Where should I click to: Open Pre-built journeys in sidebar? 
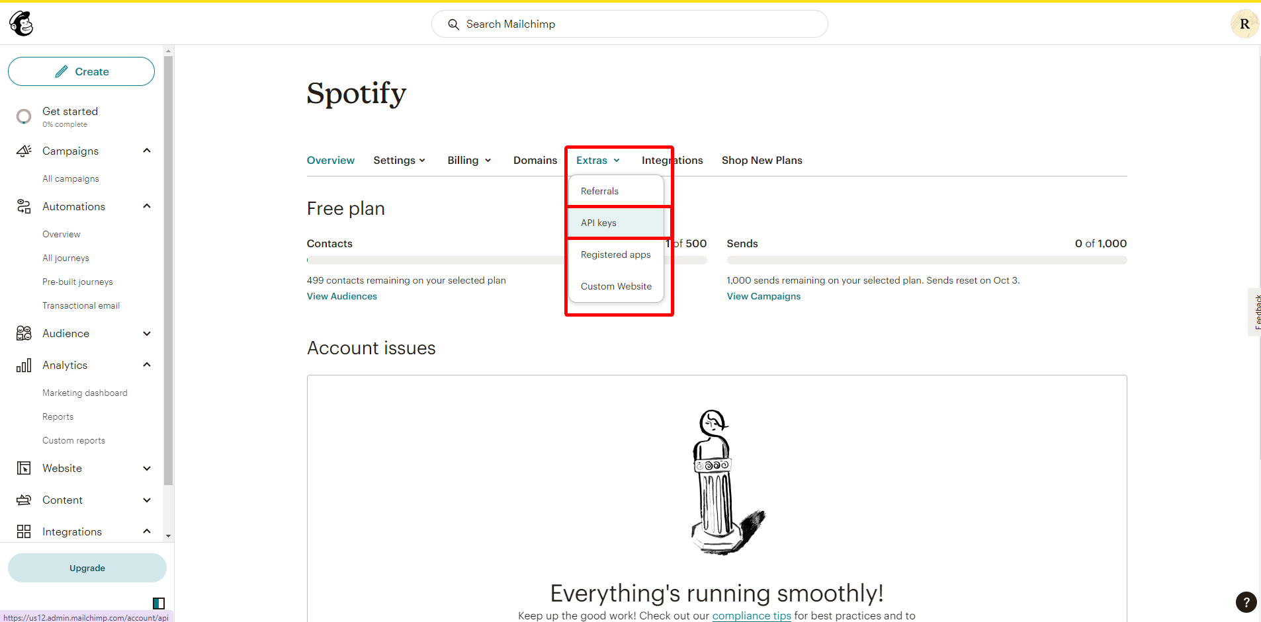(77, 282)
